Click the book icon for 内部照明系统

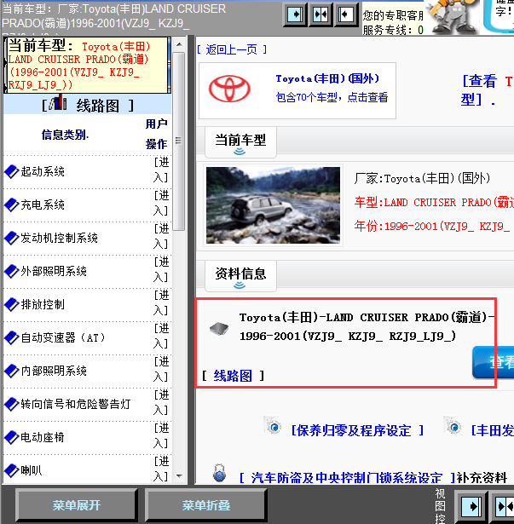tap(11, 371)
